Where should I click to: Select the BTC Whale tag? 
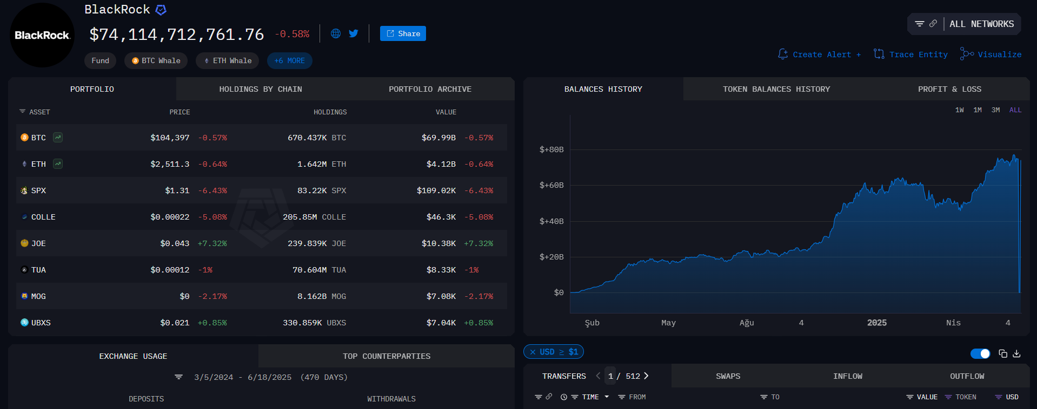point(156,60)
